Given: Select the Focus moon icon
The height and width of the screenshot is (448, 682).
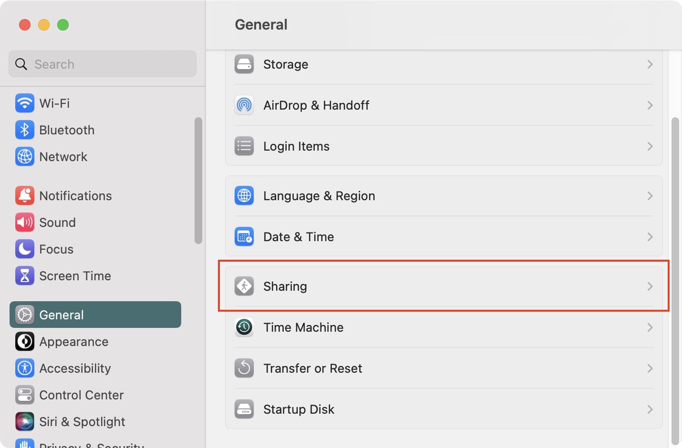Looking at the screenshot, I should [25, 249].
